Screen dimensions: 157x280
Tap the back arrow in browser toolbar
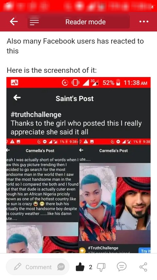(14, 22)
